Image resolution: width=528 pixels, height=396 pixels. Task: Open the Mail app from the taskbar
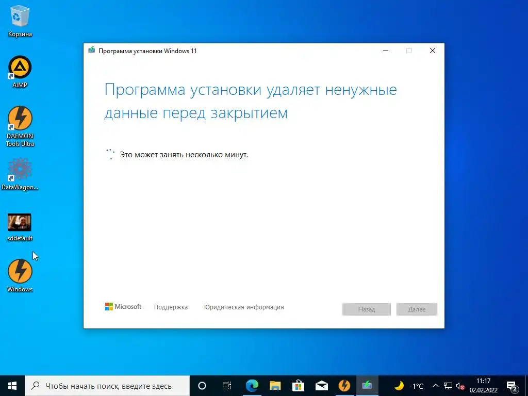click(x=322, y=386)
